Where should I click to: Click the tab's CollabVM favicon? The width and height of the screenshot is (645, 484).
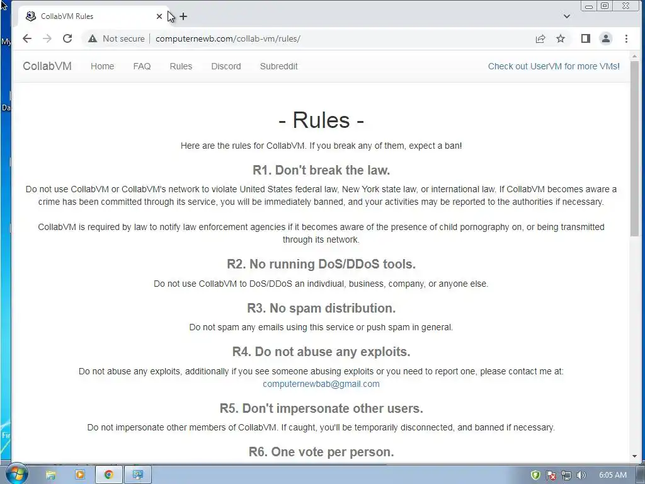pos(30,16)
